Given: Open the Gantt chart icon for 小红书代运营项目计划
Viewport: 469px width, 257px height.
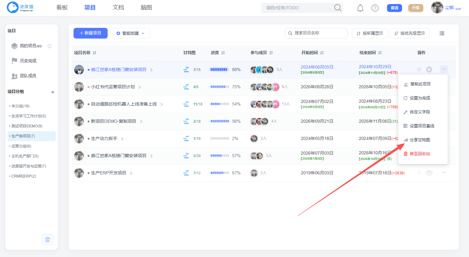Looking at the screenshot, I should point(186,87).
